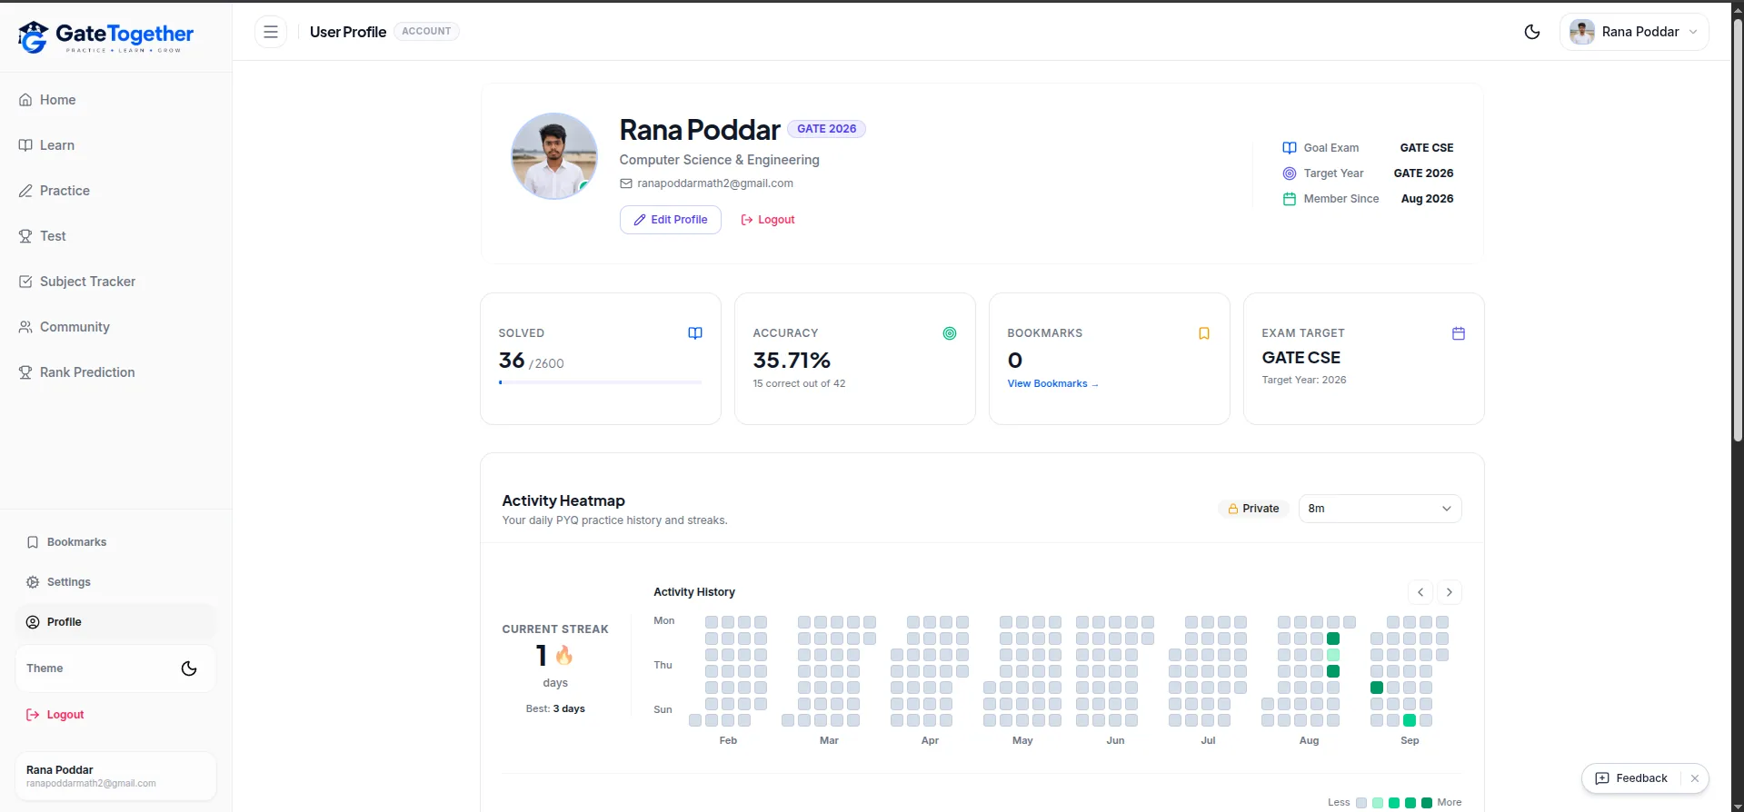Screen dimensions: 1744x812
Task: Click Logout next to Edit Profile
Action: 768,220
